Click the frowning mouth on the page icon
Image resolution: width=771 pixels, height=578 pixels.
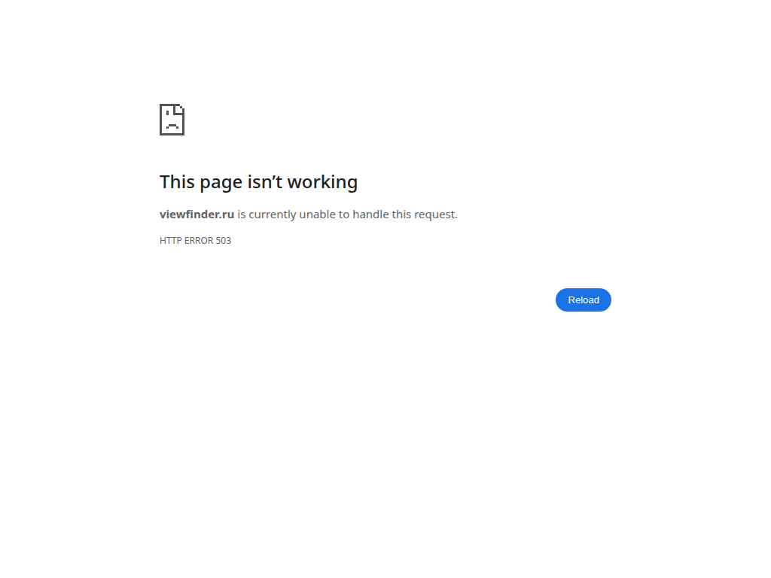pos(172,126)
